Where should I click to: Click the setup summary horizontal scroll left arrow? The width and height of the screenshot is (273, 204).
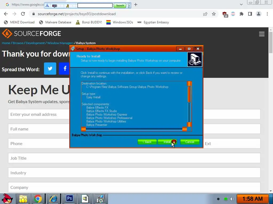pos(83,129)
